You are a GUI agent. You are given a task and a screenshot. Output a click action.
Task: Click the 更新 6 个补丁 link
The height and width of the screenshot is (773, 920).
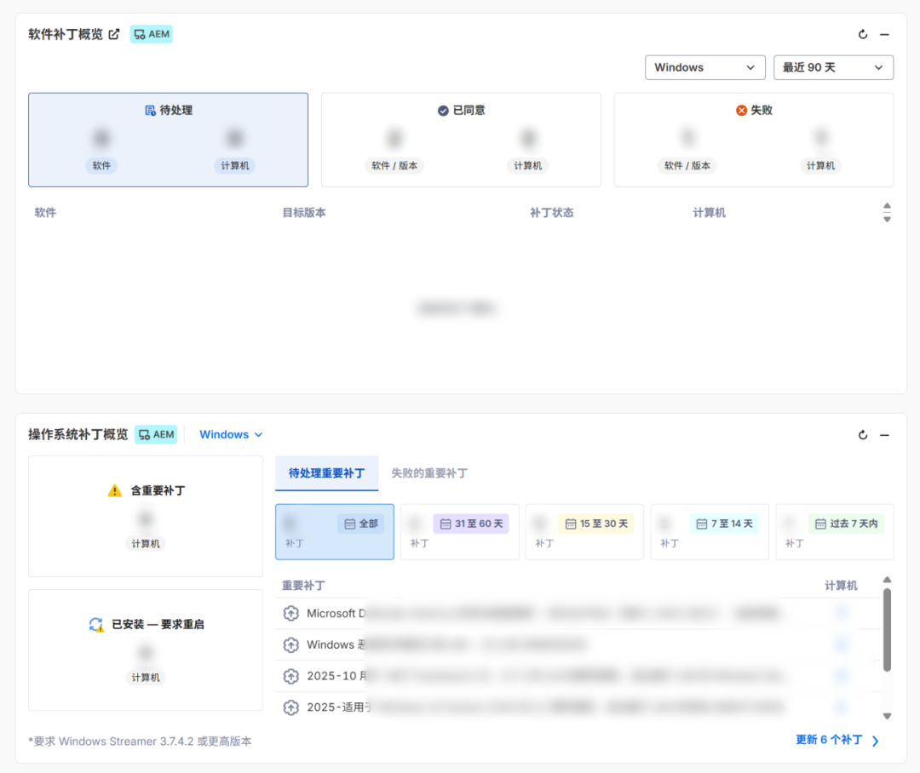tap(837, 740)
